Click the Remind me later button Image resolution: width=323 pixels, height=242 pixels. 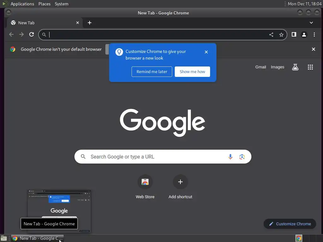[x=152, y=72]
